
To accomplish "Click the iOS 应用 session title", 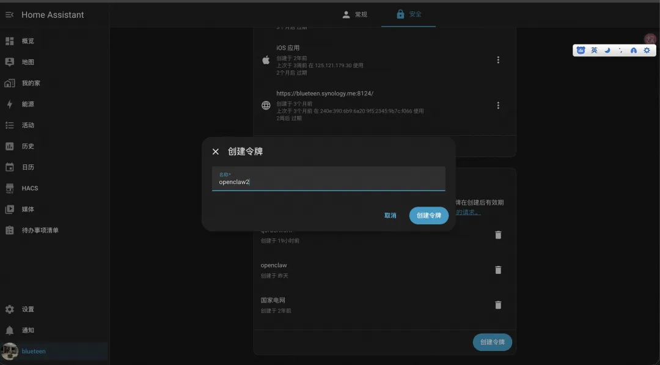I will point(288,48).
